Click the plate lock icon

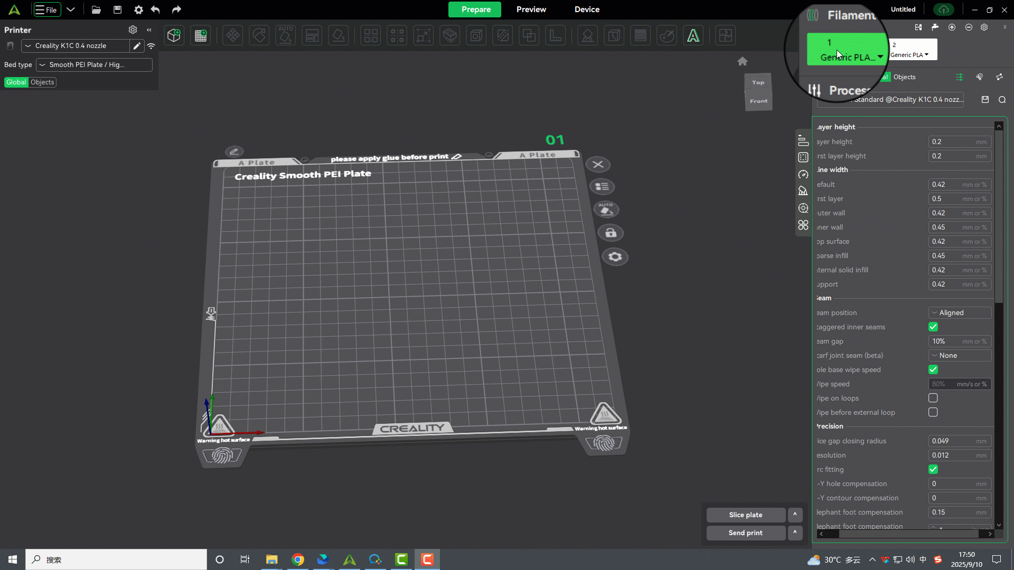coord(611,233)
